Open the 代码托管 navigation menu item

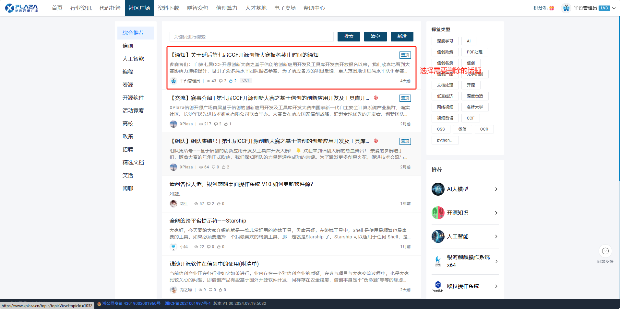pos(110,8)
